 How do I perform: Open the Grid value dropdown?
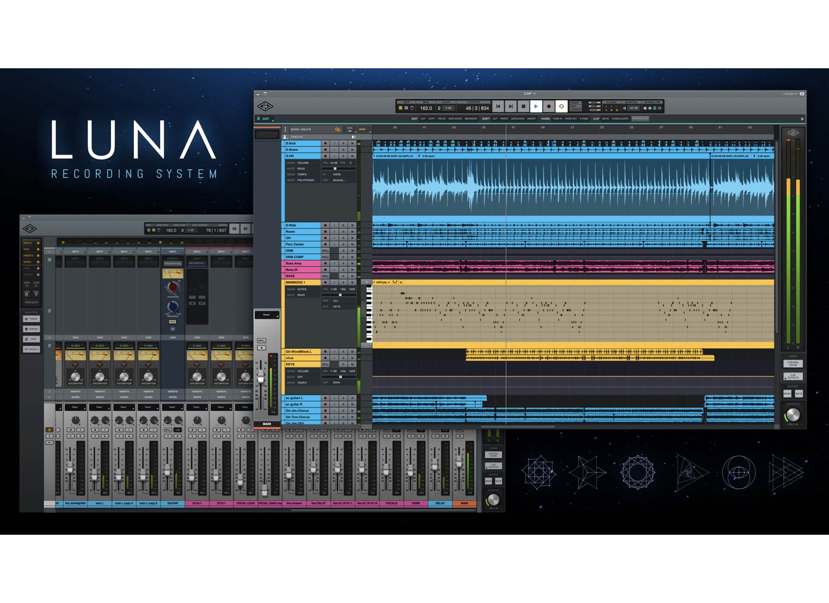pyautogui.click(x=350, y=130)
